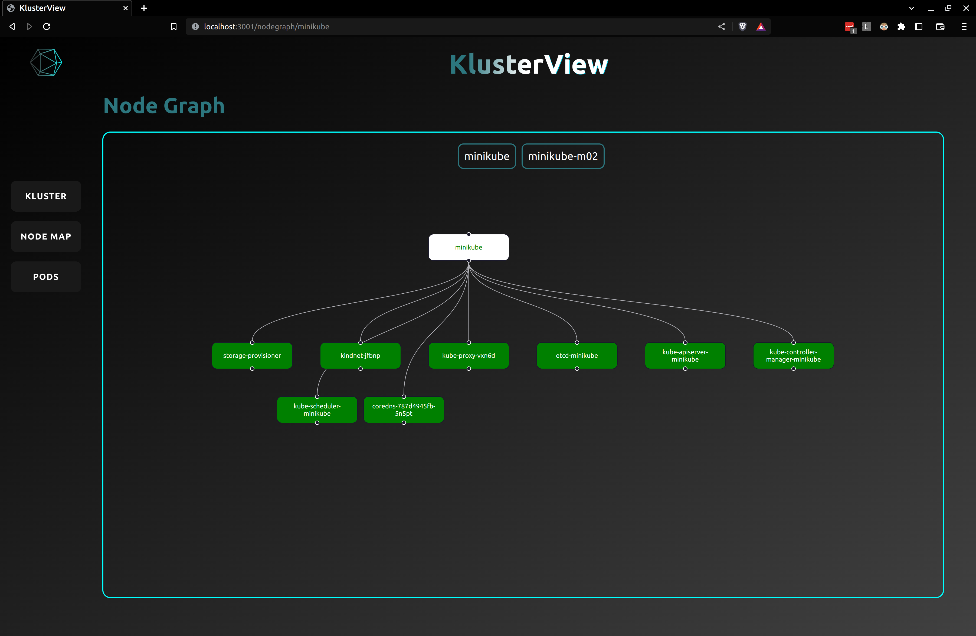Click top handle of storage-provisioner node
The height and width of the screenshot is (636, 976).
point(252,343)
